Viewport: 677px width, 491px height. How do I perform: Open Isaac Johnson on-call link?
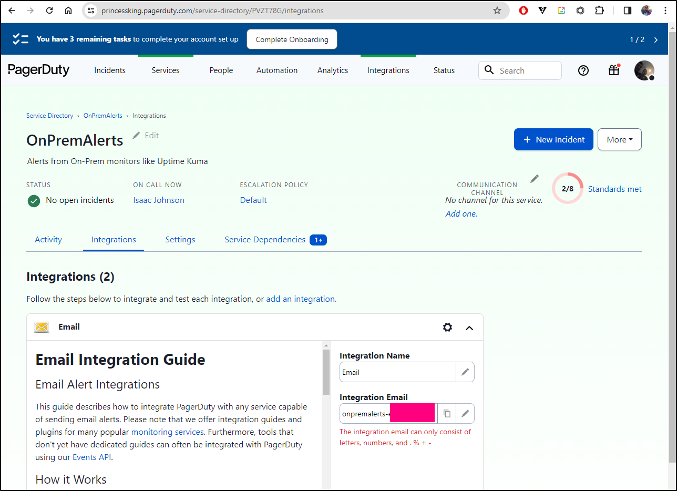[x=159, y=200]
